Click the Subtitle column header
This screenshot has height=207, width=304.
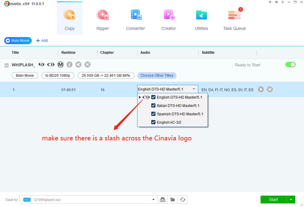(208, 52)
